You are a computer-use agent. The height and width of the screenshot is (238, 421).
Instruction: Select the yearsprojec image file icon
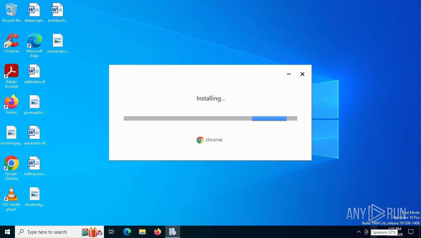58,43
